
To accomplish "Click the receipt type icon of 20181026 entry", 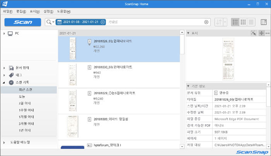I will tap(89, 41).
